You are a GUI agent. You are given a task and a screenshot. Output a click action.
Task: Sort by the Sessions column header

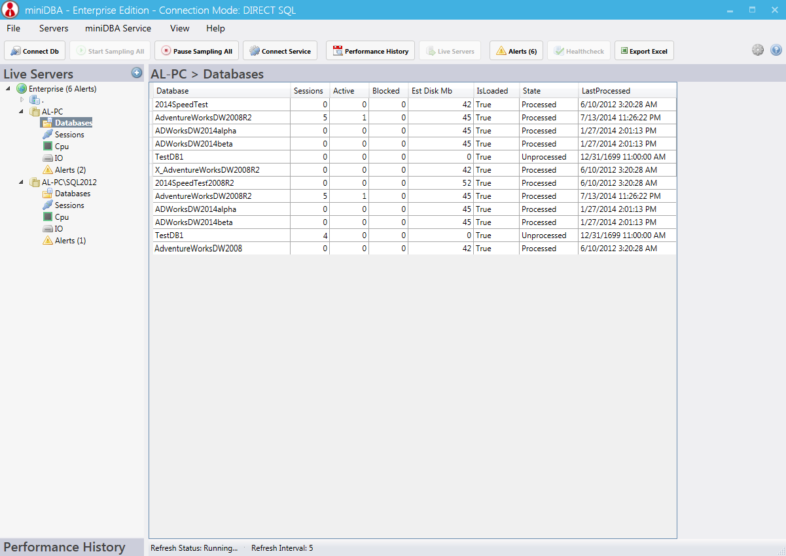click(x=310, y=91)
